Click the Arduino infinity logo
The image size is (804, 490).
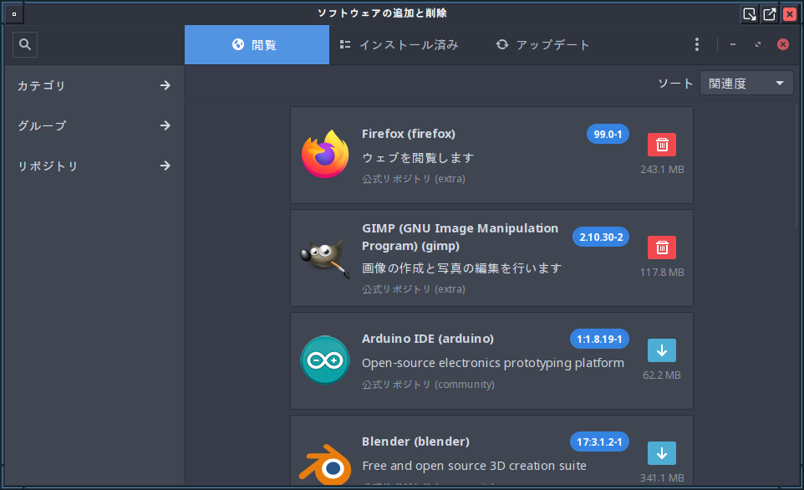point(325,360)
